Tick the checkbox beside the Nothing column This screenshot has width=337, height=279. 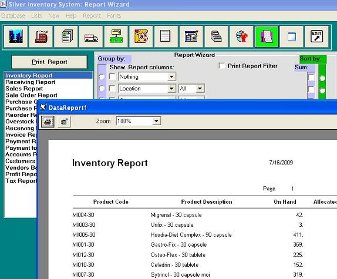(112, 77)
